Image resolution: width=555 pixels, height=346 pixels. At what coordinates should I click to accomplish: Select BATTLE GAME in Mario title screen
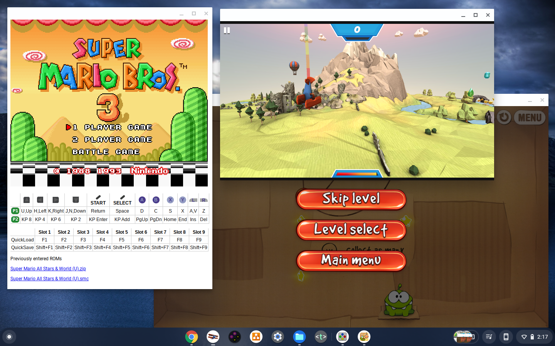point(106,152)
